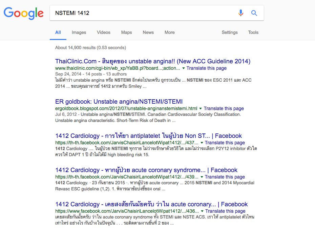Click the blue magnifier search button
This screenshot has width=315, height=229.
[254, 13]
